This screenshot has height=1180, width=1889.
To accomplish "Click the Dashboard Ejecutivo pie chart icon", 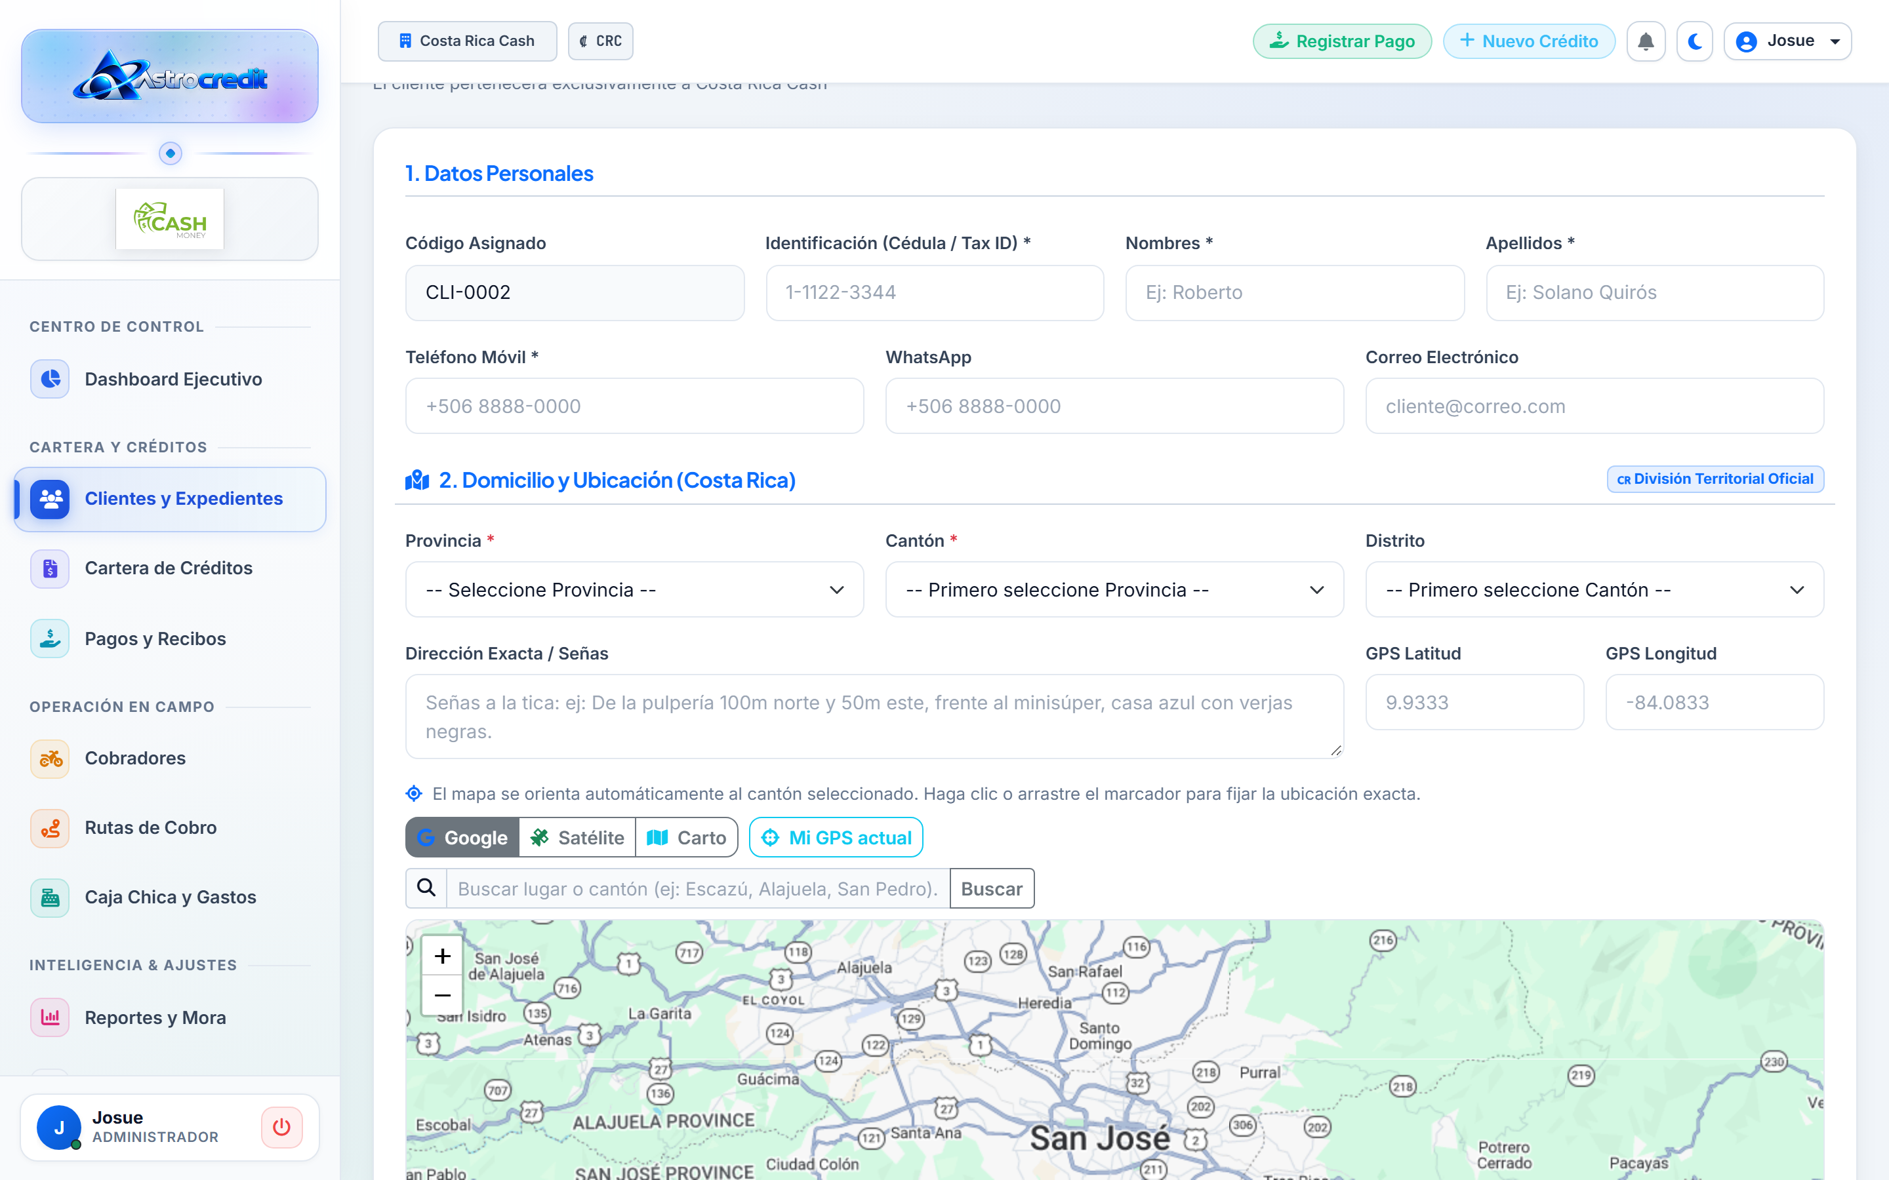I will click(50, 380).
